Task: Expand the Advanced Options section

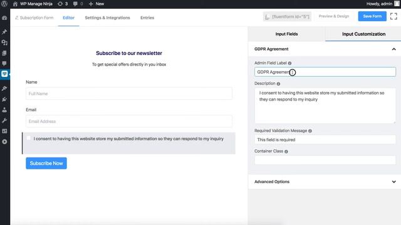Action: (325, 182)
